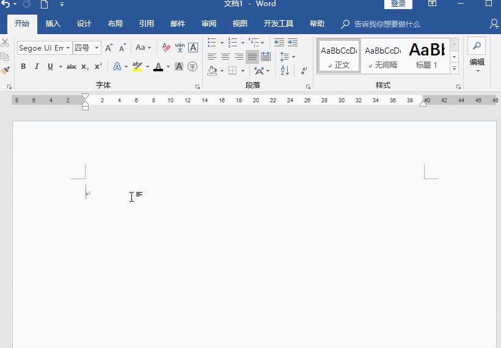Create new blank document icon
Viewport: 501px width, 348px height.
[x=44, y=4]
